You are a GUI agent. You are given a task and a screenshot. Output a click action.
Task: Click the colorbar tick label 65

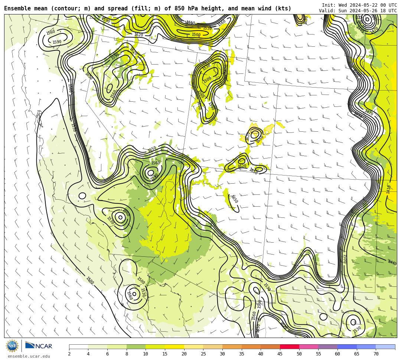pyautogui.click(x=357, y=354)
